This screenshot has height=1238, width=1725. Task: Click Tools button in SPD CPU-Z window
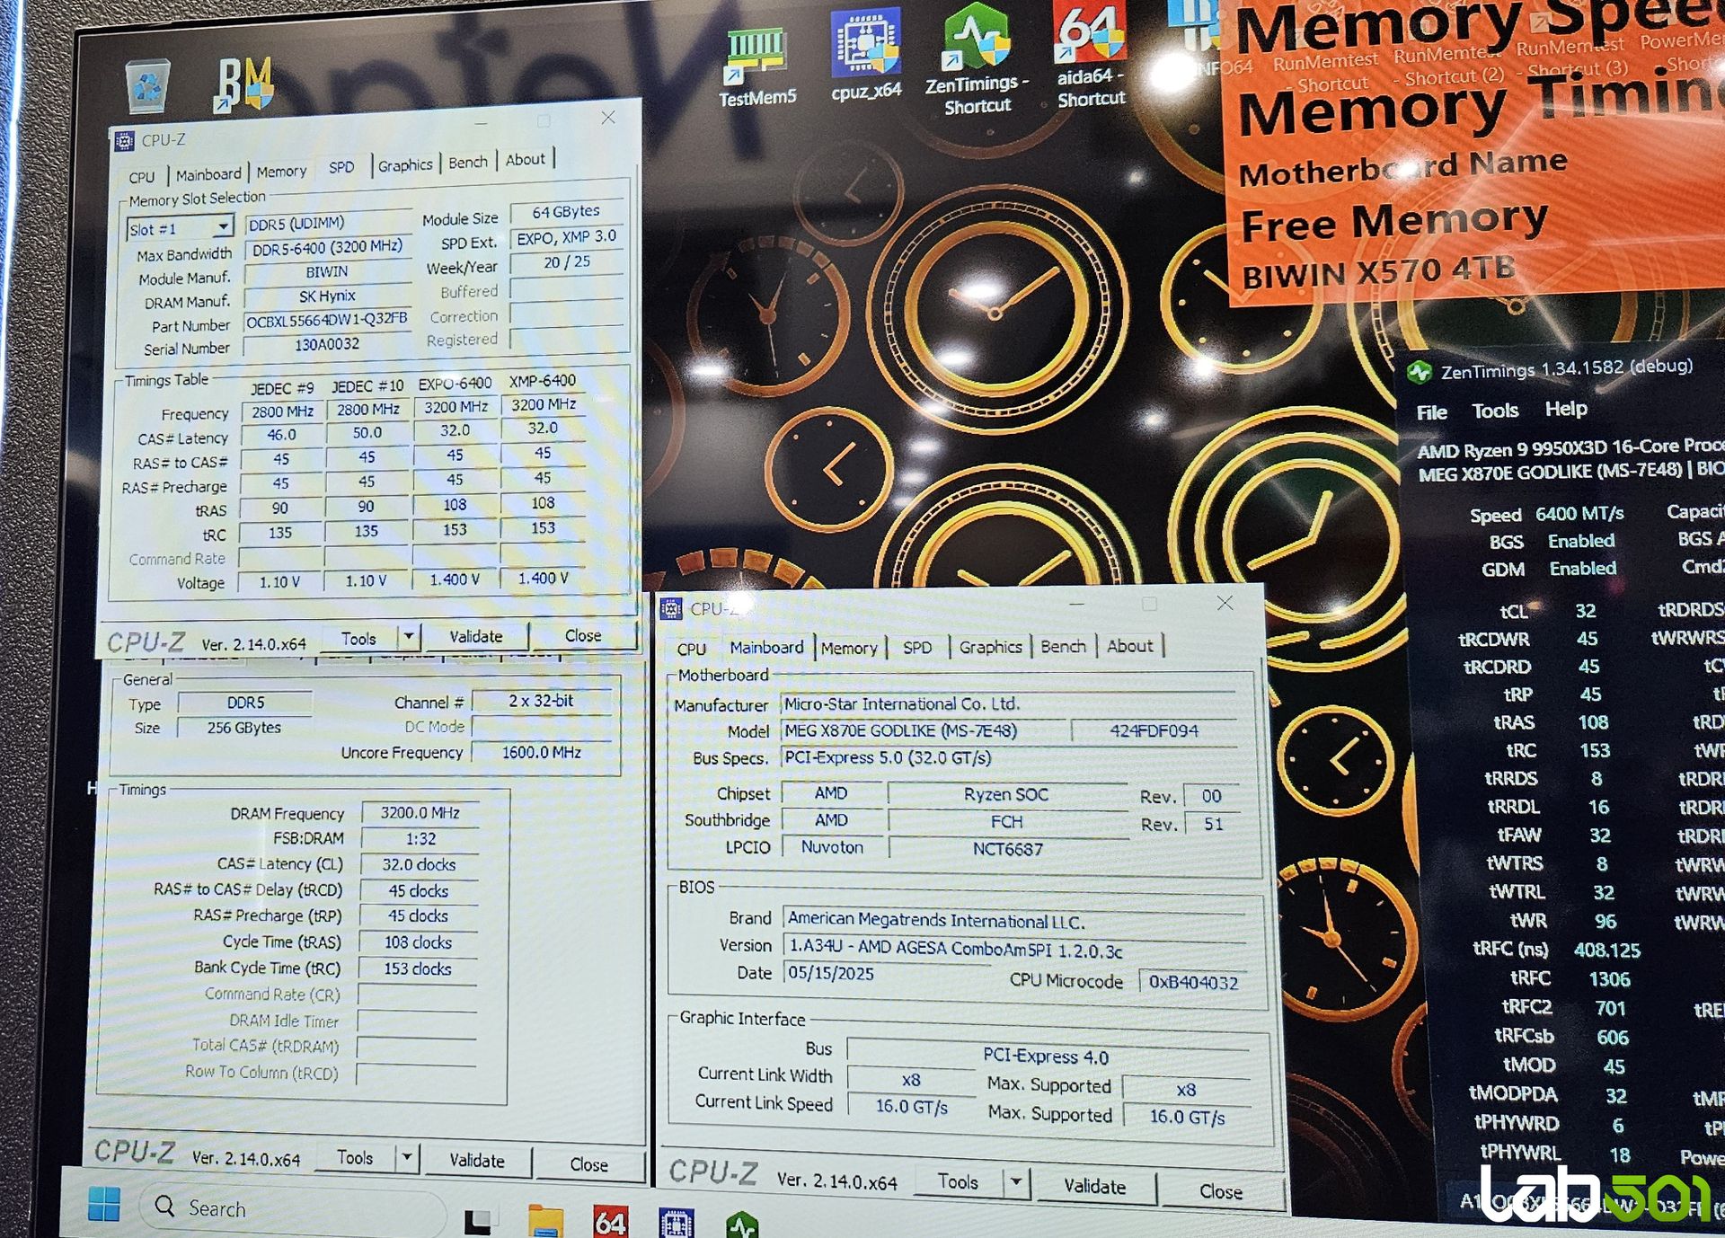(x=358, y=638)
